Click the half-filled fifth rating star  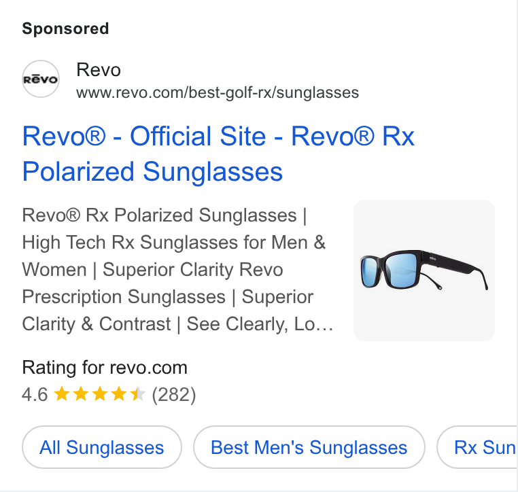137,394
